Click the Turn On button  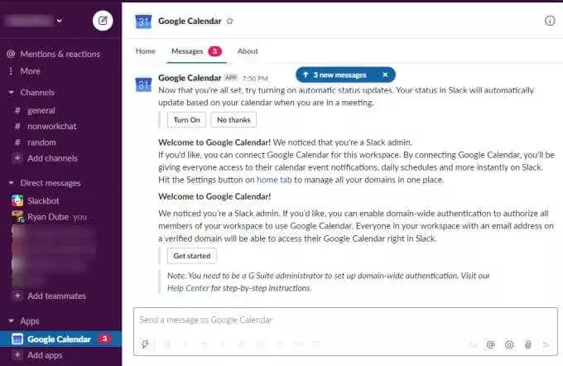click(187, 119)
